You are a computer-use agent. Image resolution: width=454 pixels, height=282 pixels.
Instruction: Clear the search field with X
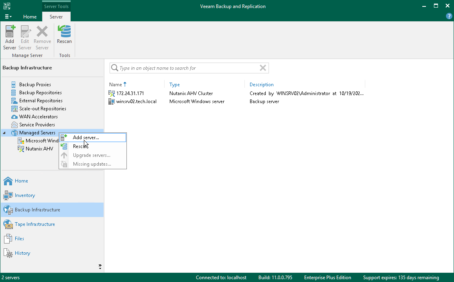263,68
